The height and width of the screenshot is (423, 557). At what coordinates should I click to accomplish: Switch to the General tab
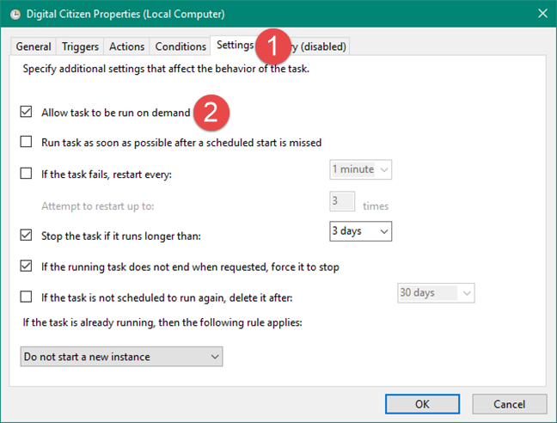[34, 46]
